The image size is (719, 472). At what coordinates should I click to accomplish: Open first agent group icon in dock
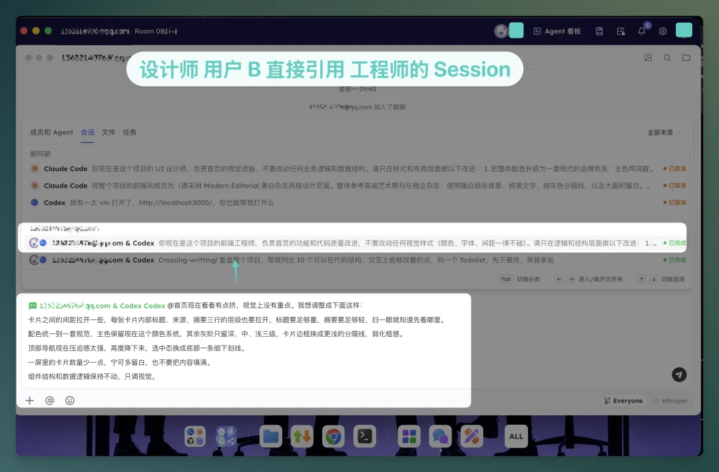pyautogui.click(x=195, y=436)
